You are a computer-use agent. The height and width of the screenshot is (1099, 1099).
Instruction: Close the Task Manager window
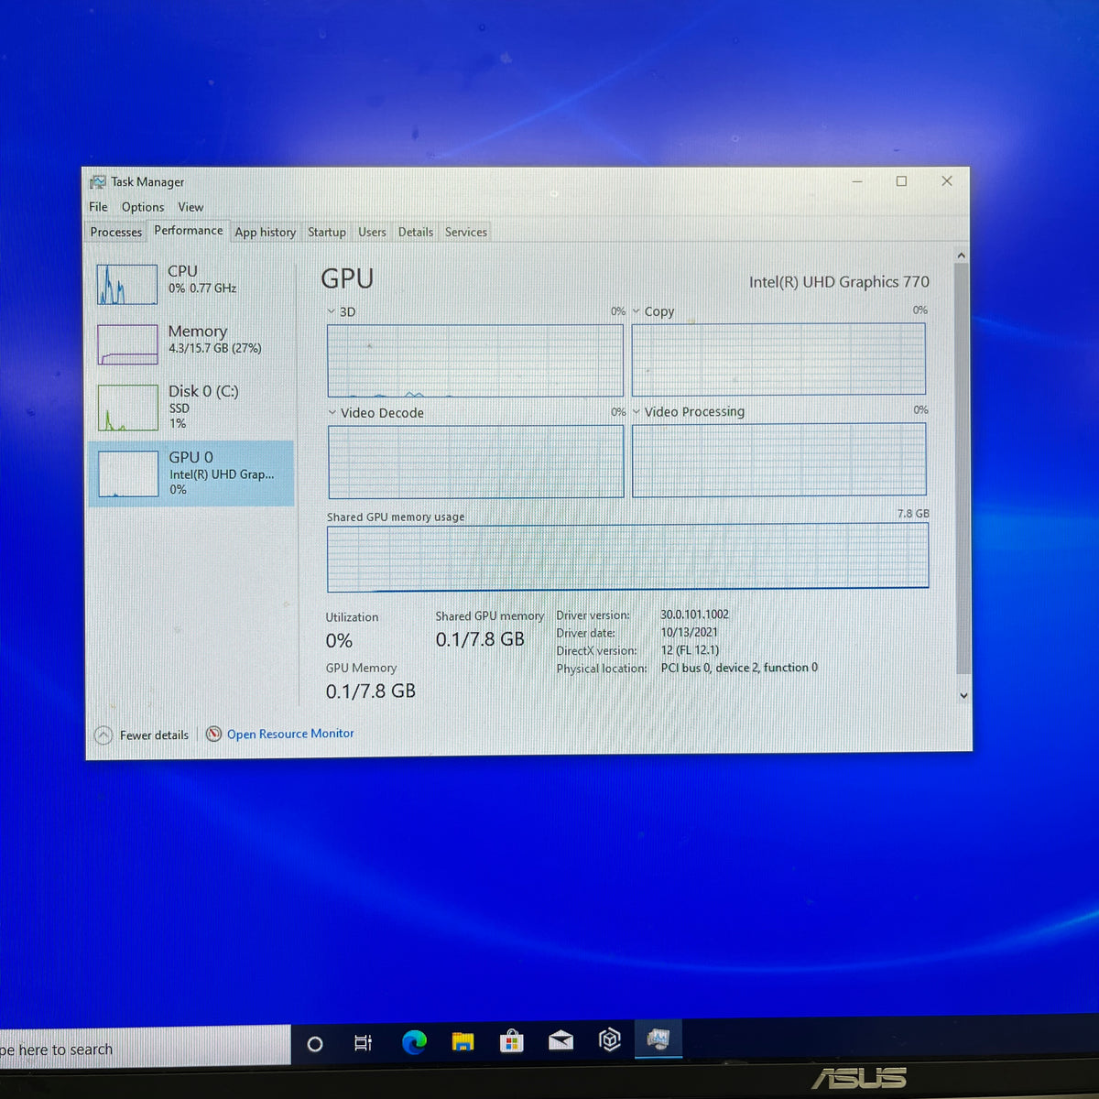point(947,181)
